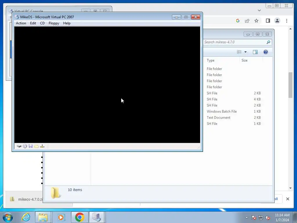Open the Action menu in MikeOS window
The image size is (297, 223).
pos(21,23)
